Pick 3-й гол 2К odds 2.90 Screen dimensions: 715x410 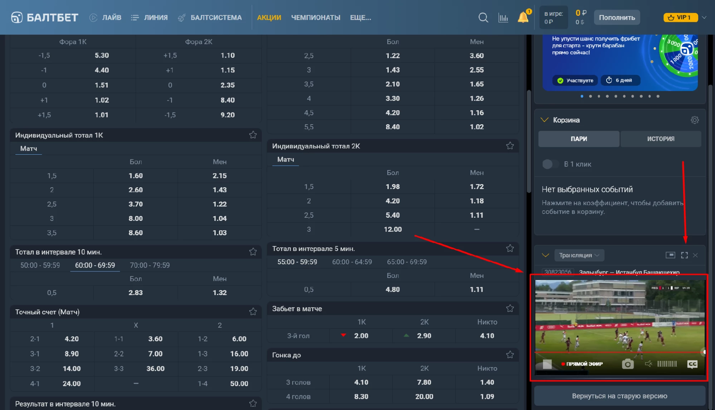click(x=424, y=336)
